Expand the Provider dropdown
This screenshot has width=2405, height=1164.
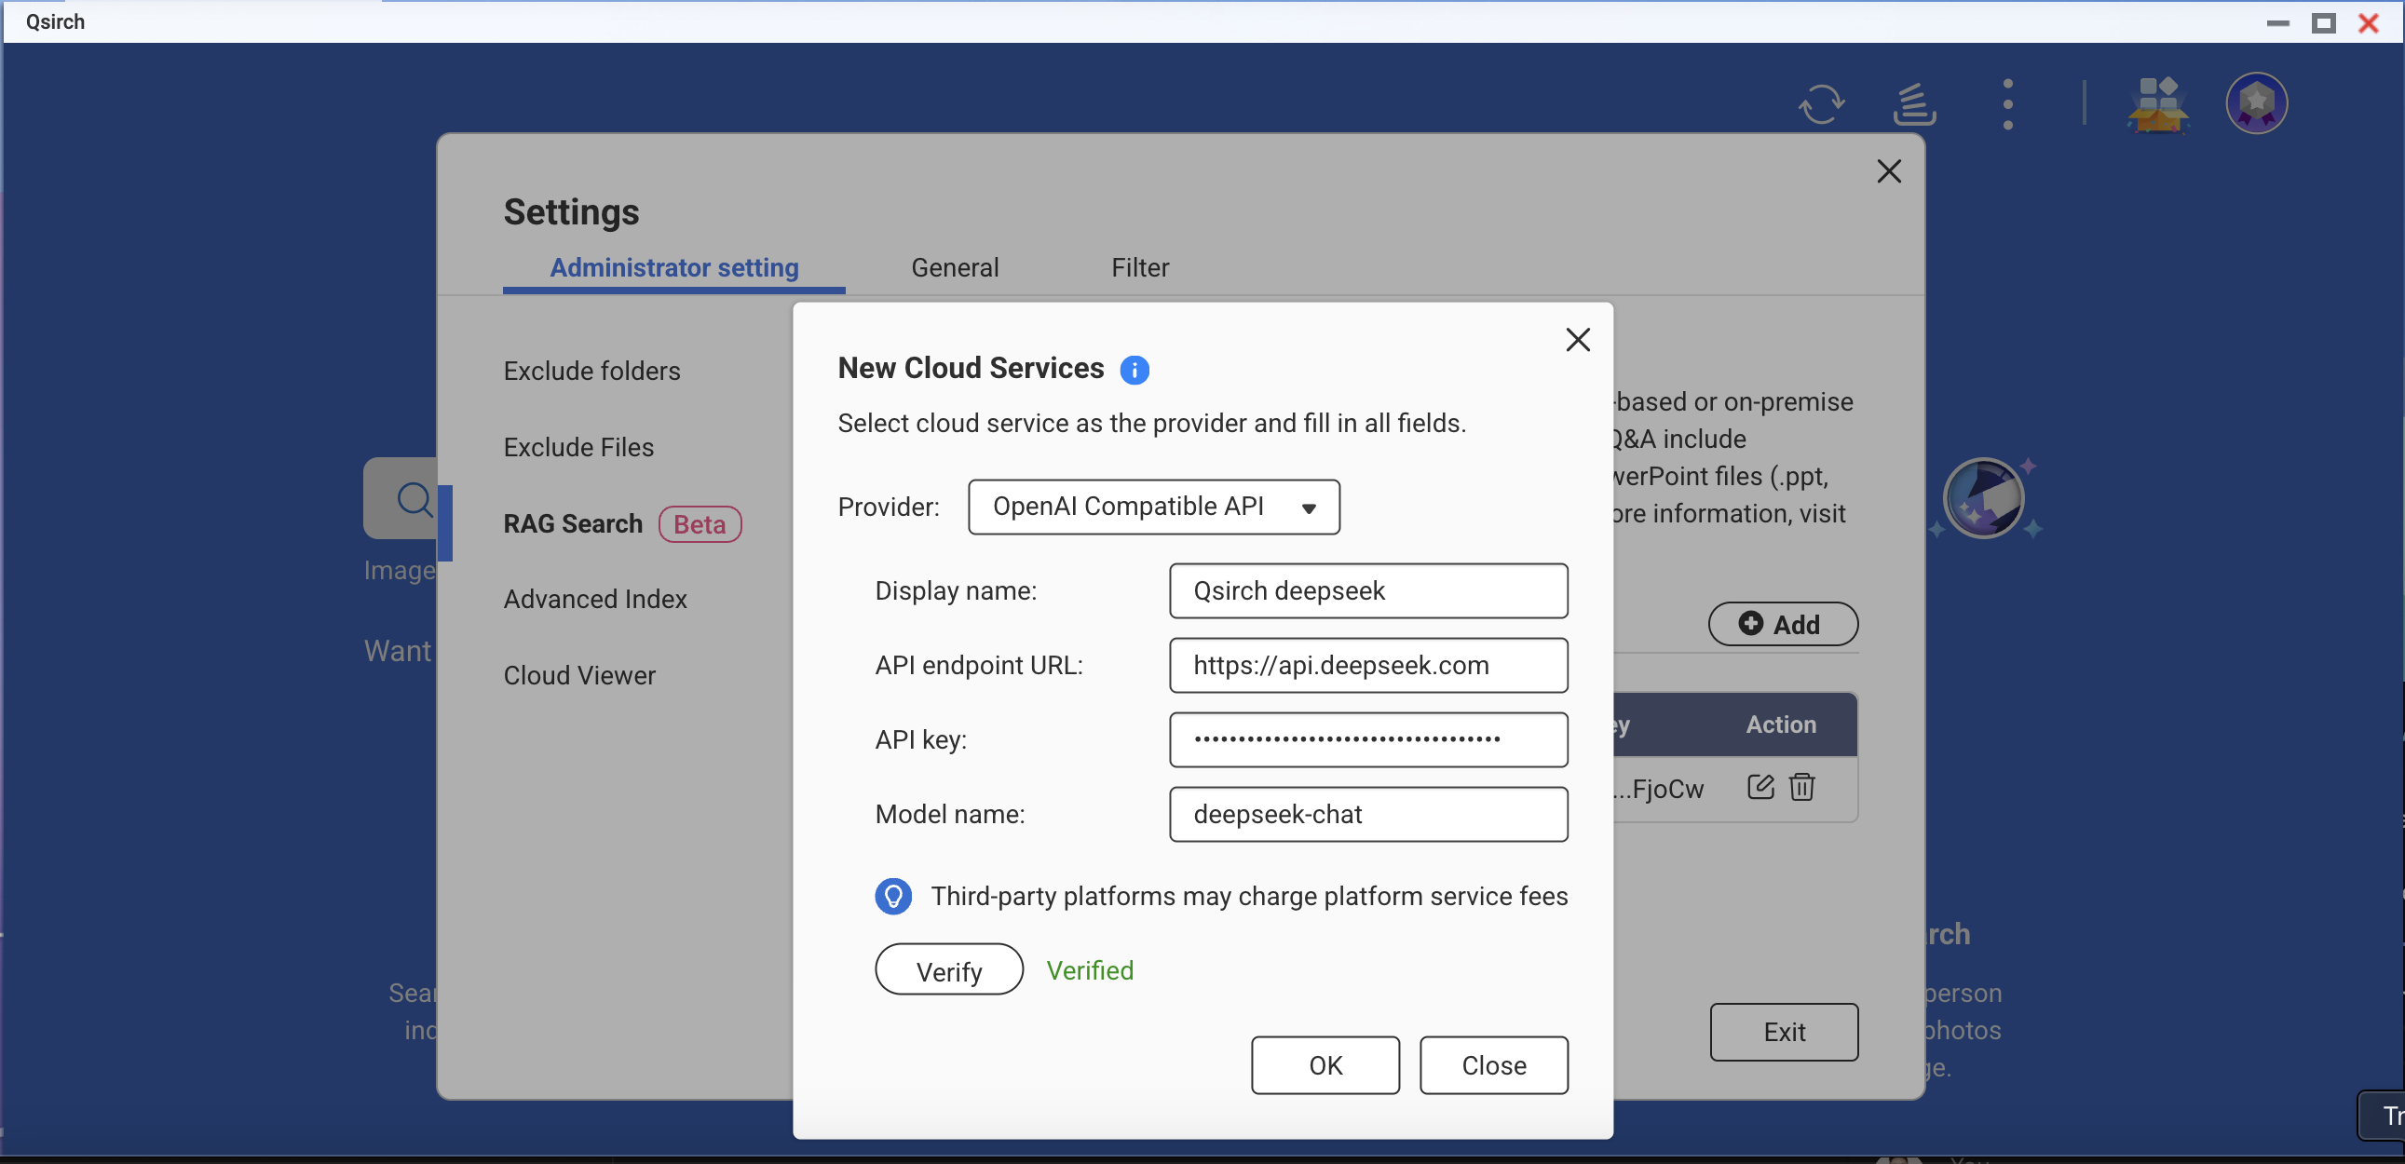(x=1153, y=507)
